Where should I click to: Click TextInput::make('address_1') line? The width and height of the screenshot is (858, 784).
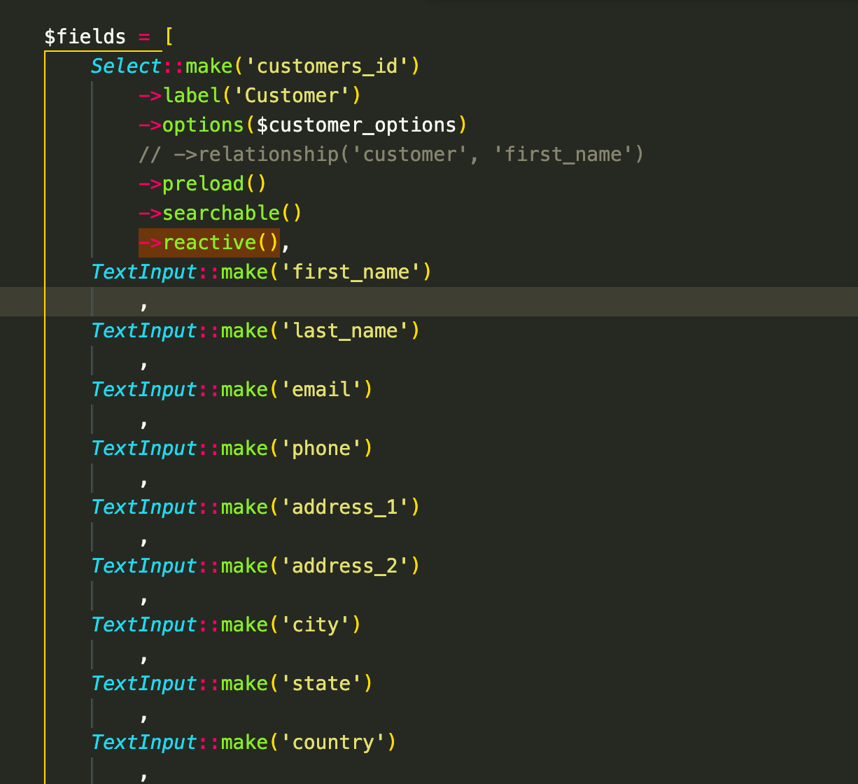254,507
